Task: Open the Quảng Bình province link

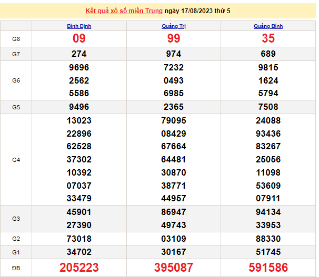Action: point(268,26)
